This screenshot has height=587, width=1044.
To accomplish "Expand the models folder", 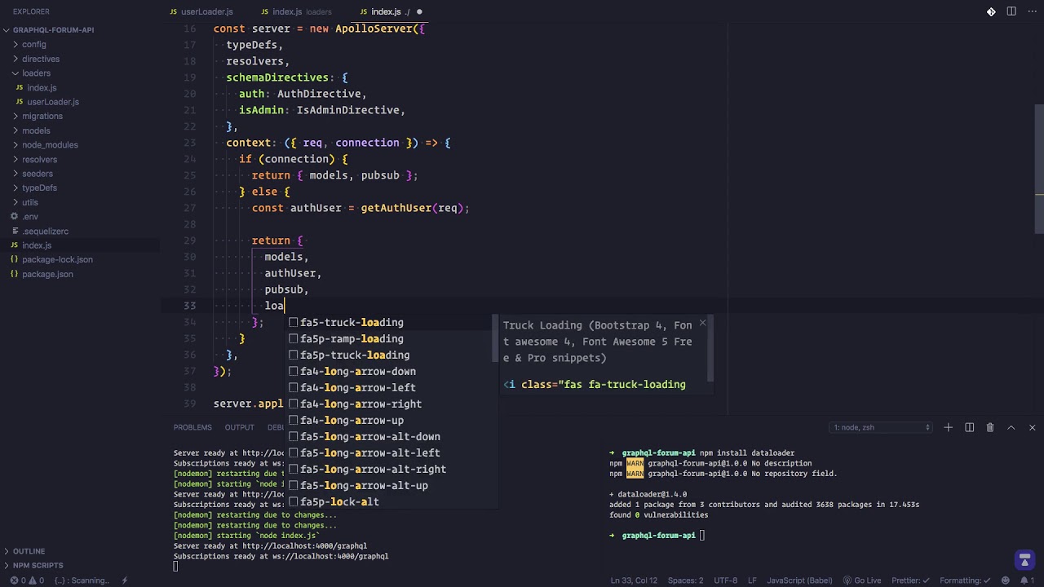I will click(x=80, y=130).
